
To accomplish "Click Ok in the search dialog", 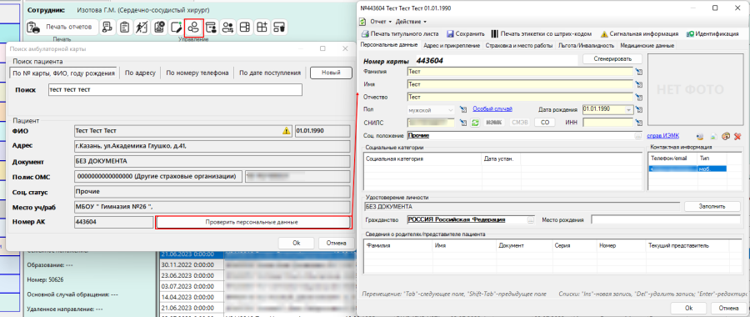I will tap(296, 243).
